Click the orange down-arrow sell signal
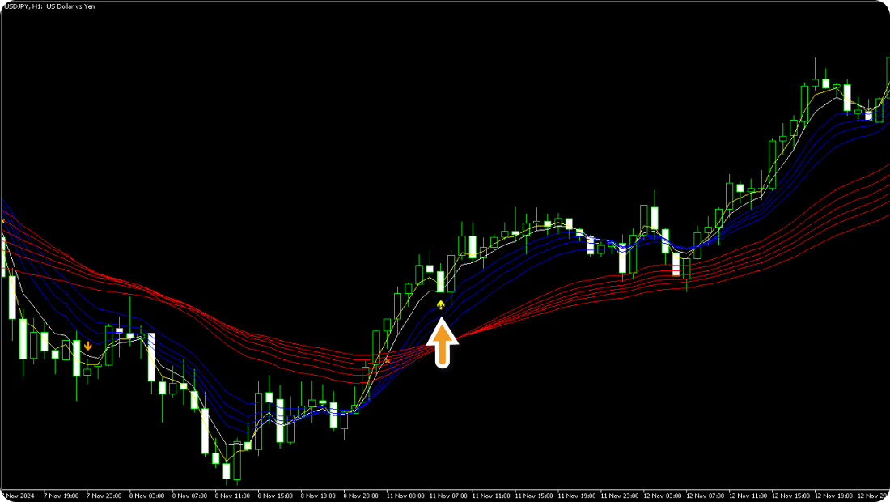Image resolution: width=890 pixels, height=502 pixels. [87, 346]
